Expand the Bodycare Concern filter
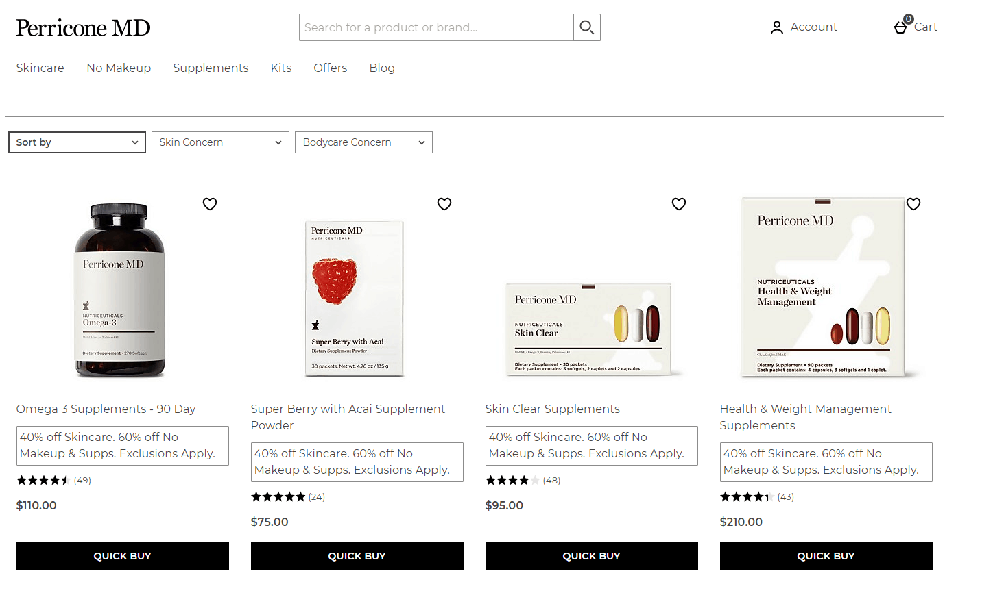 pyautogui.click(x=363, y=142)
